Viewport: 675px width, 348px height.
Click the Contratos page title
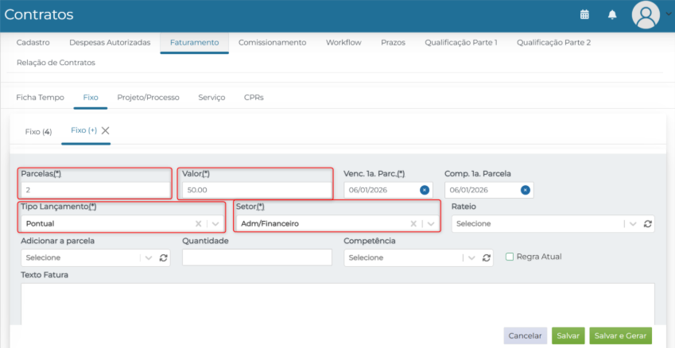pos(39,14)
